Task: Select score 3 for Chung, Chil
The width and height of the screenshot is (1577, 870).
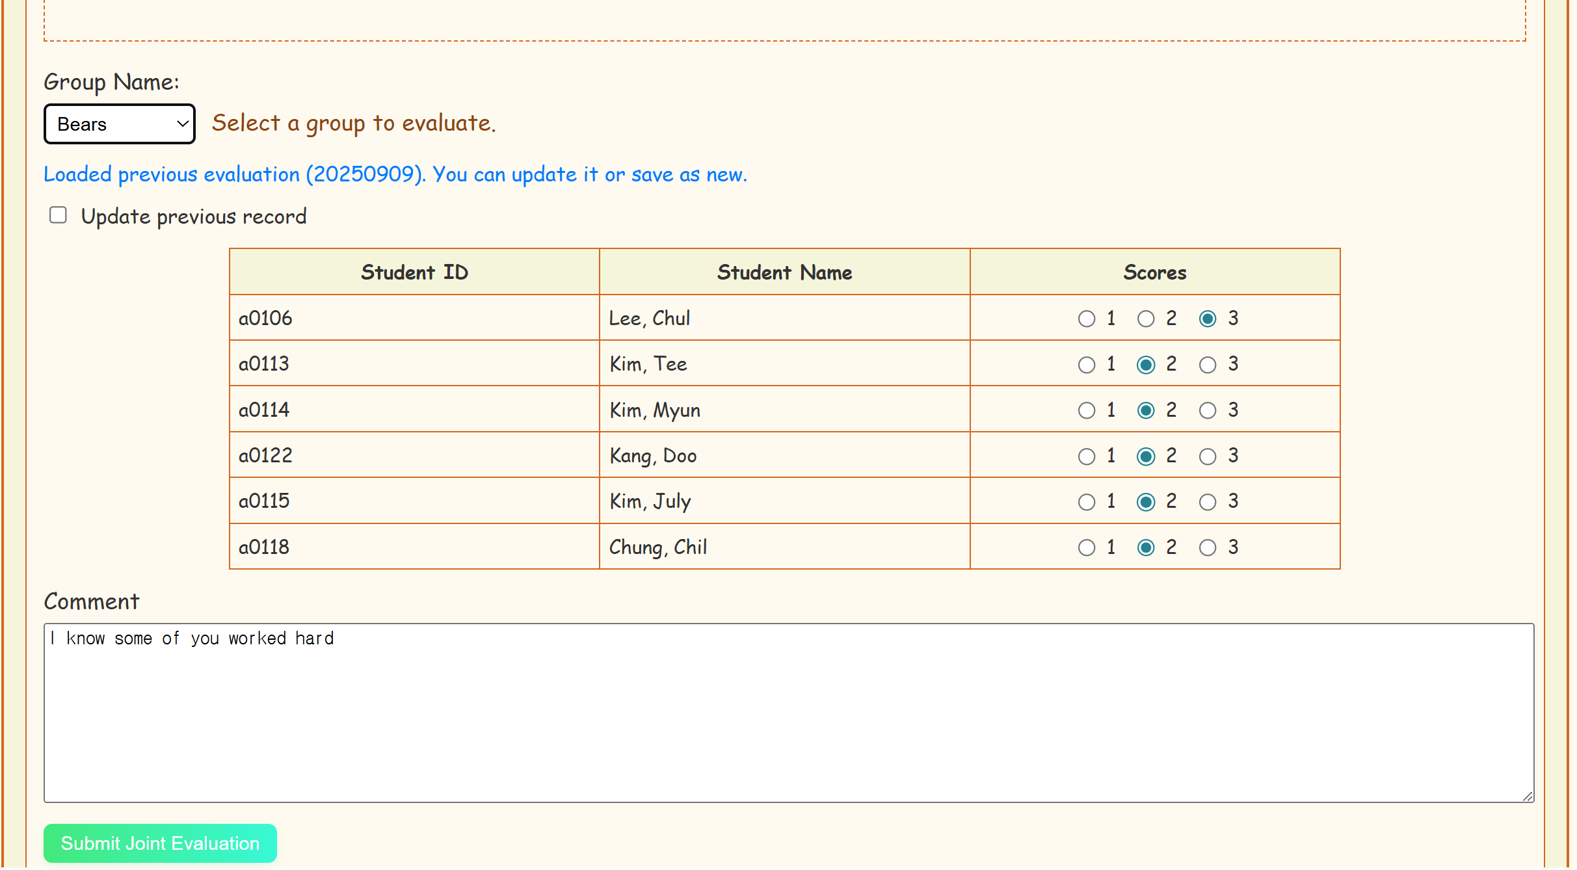Action: click(1207, 547)
